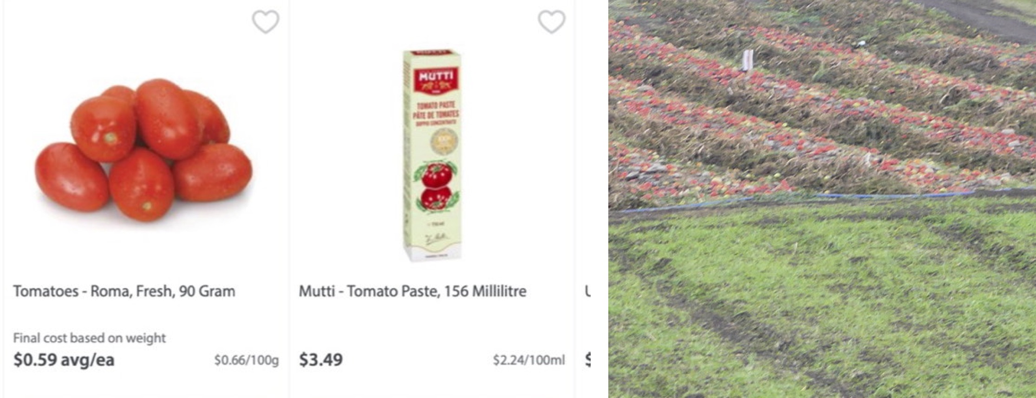Viewport: 1036px width, 398px height.
Task: Click the partially visible third product title
Action: click(x=588, y=291)
